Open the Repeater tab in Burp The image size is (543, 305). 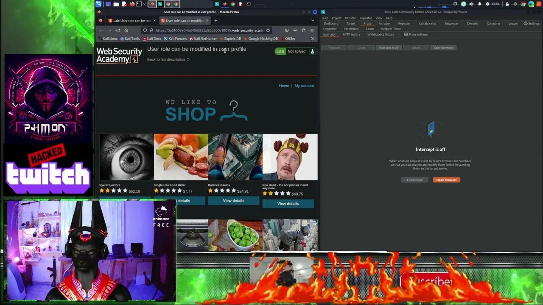(404, 24)
